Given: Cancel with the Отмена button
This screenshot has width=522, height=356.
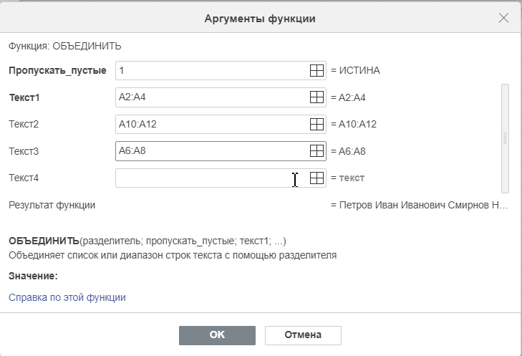Looking at the screenshot, I should (303, 335).
